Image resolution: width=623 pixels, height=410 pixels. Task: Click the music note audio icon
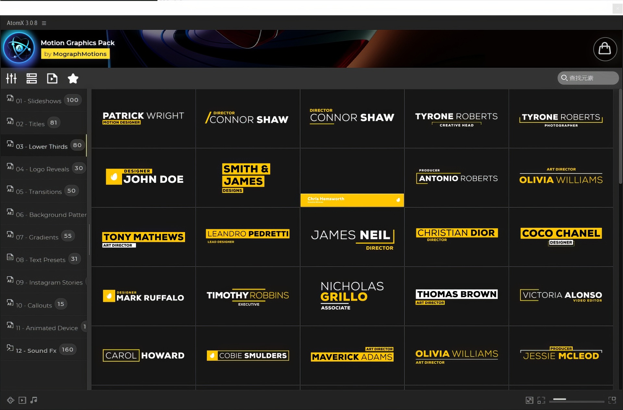34,400
